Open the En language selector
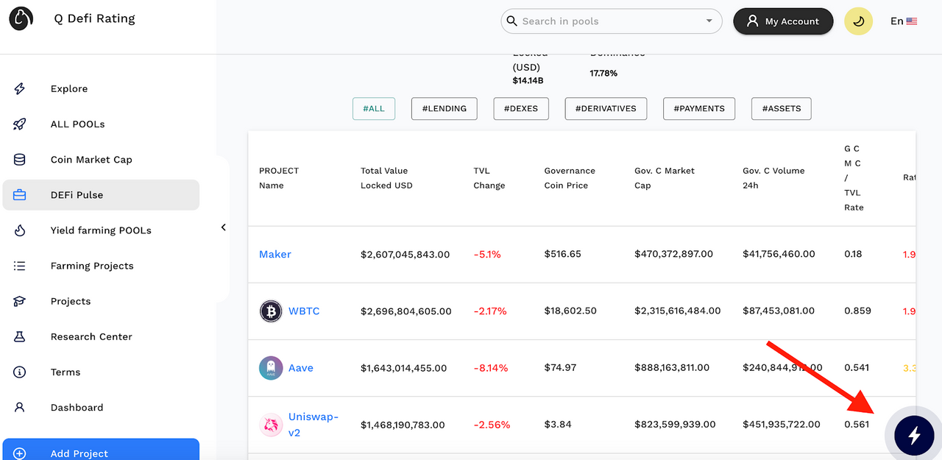Viewport: 942px width, 460px height. coord(904,21)
